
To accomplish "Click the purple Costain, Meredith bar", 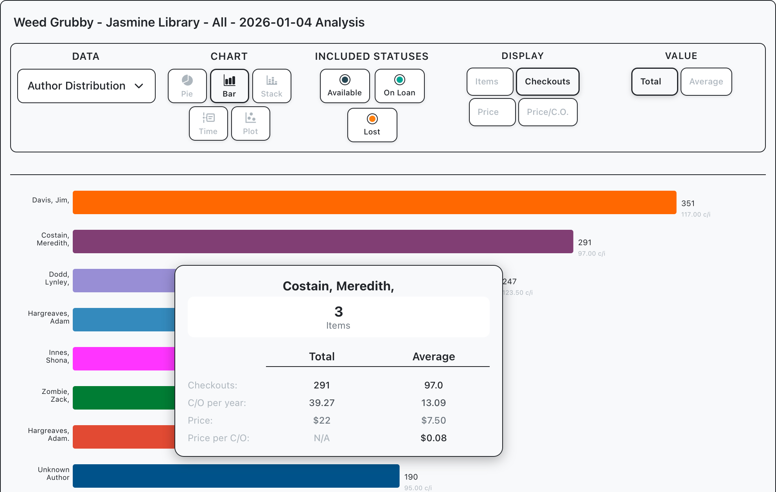I will point(323,242).
